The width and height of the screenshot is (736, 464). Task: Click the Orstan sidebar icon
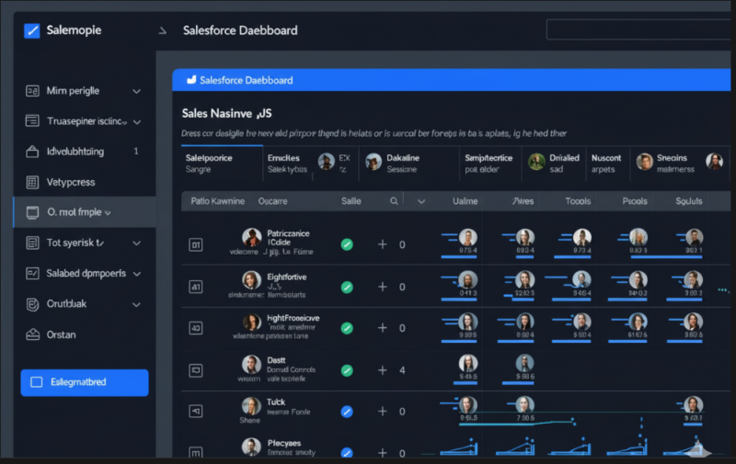pyautogui.click(x=33, y=334)
